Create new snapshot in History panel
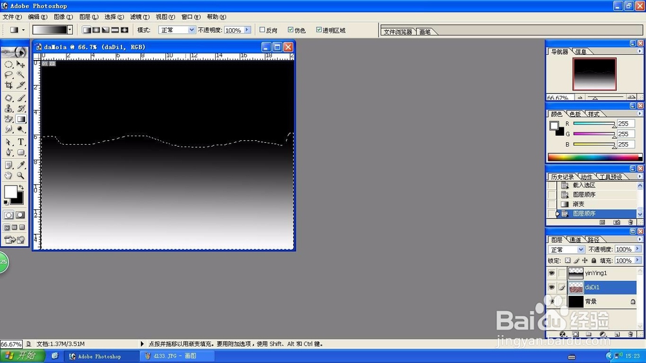Viewport: 646px width, 363px height. (x=616, y=222)
